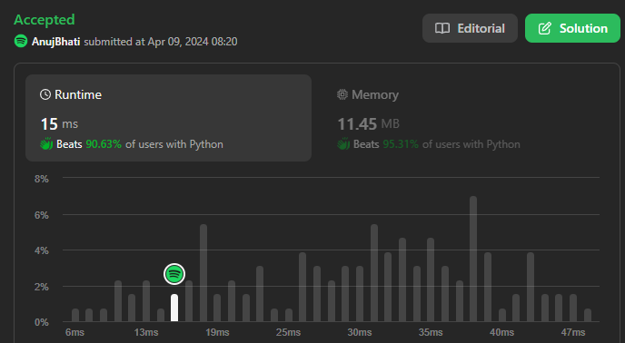Click the 30ms axis label

pyautogui.click(x=360, y=332)
